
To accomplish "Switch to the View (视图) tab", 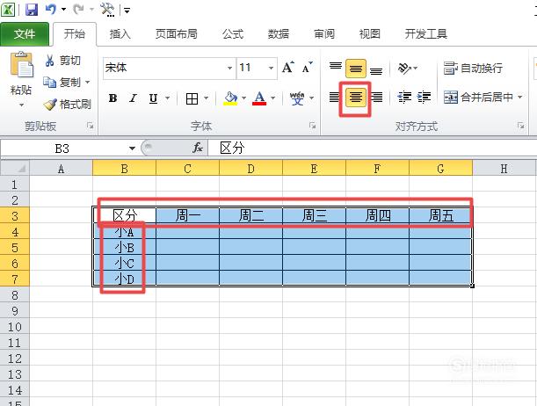I will point(369,34).
